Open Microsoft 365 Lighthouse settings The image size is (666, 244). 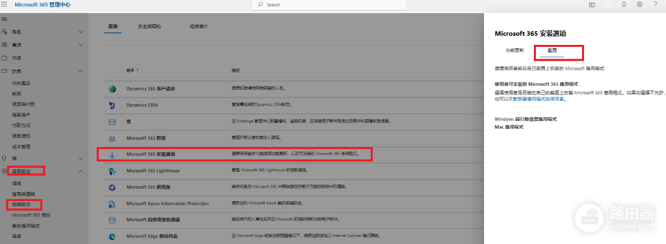click(x=153, y=171)
